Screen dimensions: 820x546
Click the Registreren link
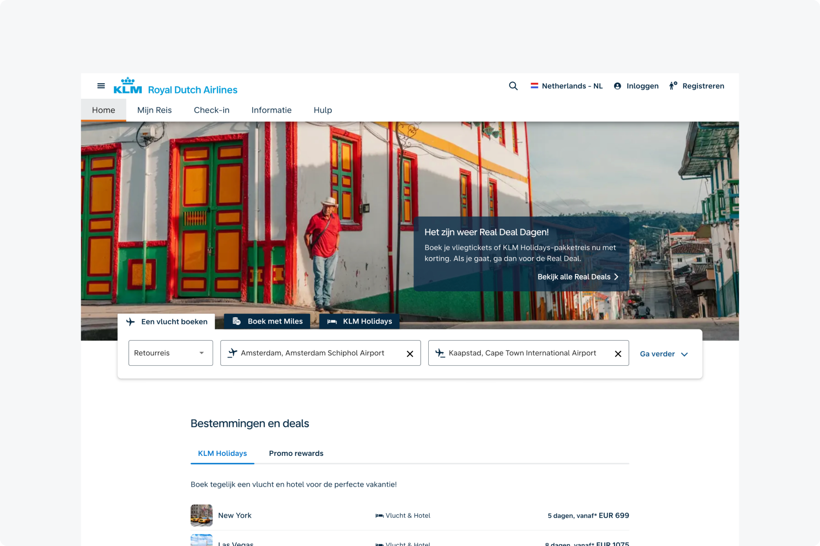click(x=697, y=86)
